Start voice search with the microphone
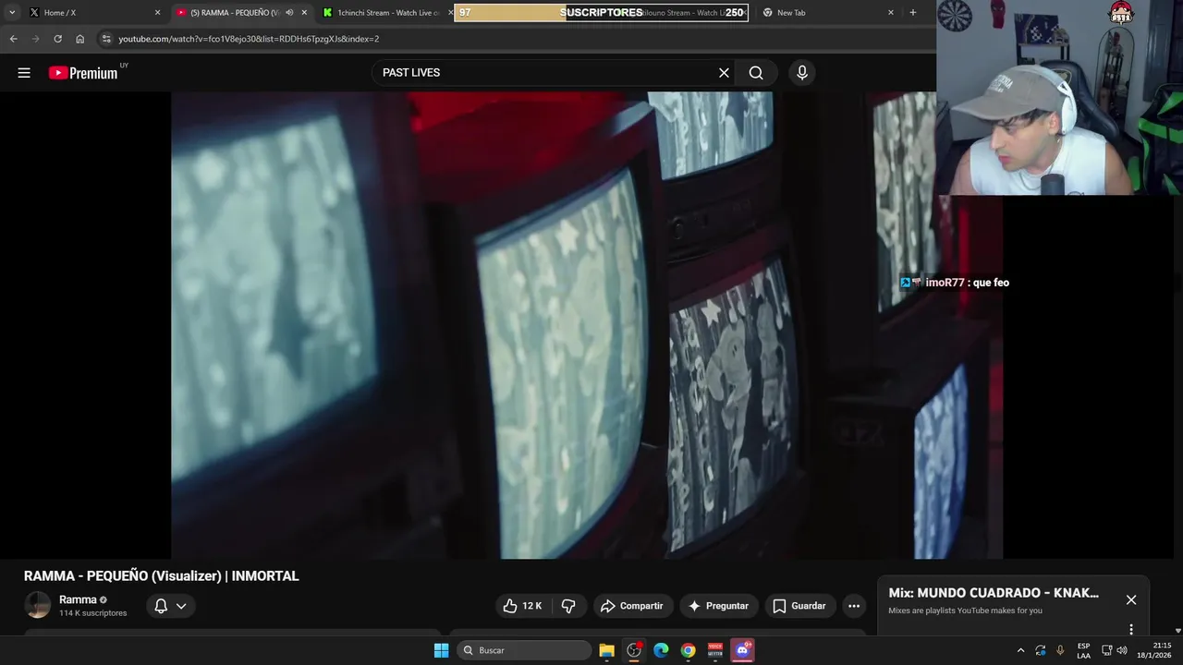1183x665 pixels. pyautogui.click(x=802, y=73)
